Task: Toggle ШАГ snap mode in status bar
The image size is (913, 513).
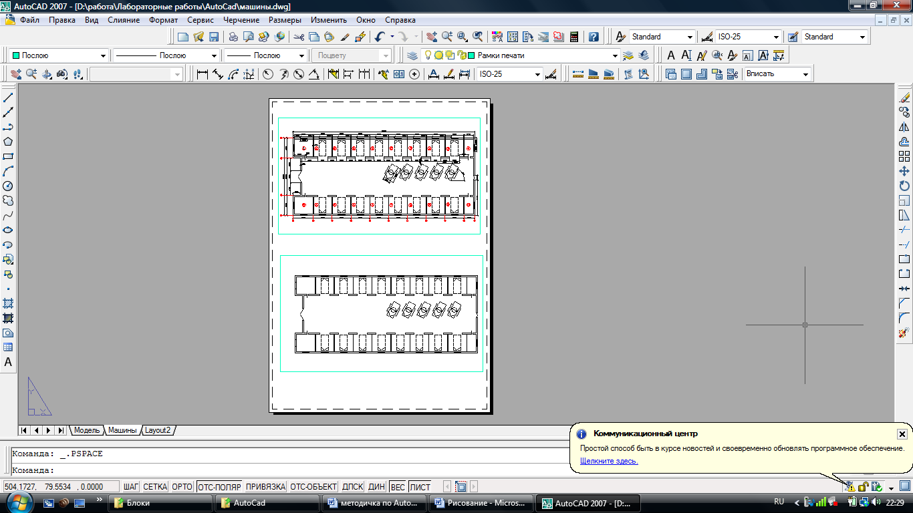Action: click(x=130, y=487)
